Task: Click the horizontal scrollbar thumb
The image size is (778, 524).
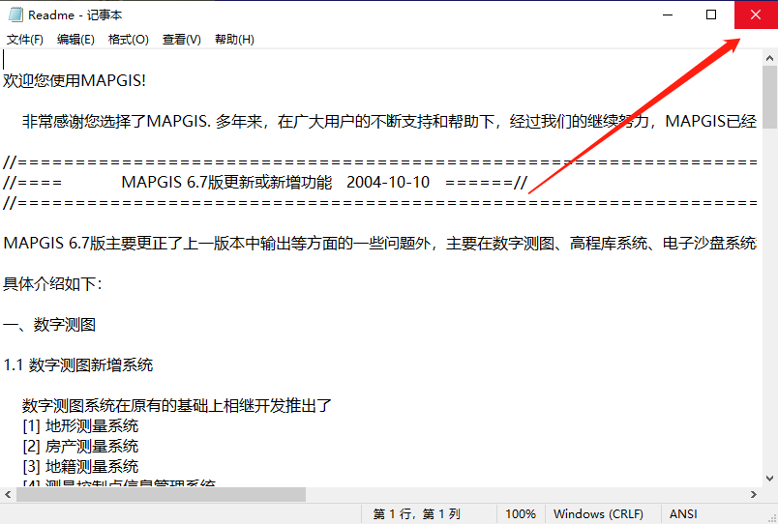Action: tap(162, 494)
